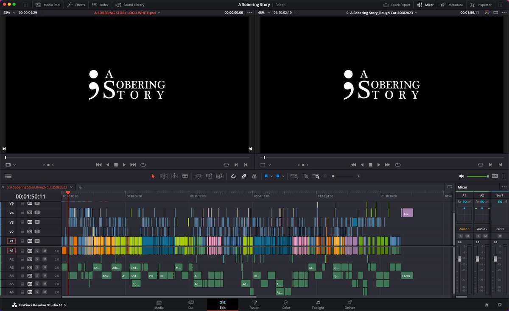The height and width of the screenshot is (311, 509).
Task: Click the Replace Clip toolbar icon
Action: [220, 176]
